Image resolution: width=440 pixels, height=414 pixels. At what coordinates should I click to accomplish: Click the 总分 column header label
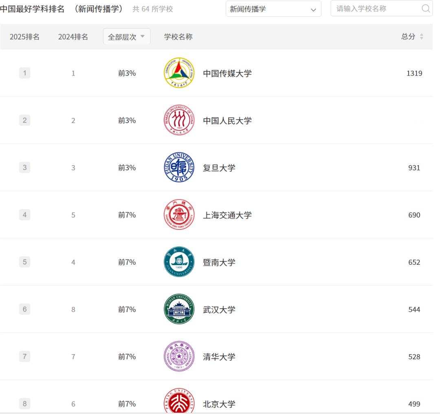pyautogui.click(x=408, y=37)
